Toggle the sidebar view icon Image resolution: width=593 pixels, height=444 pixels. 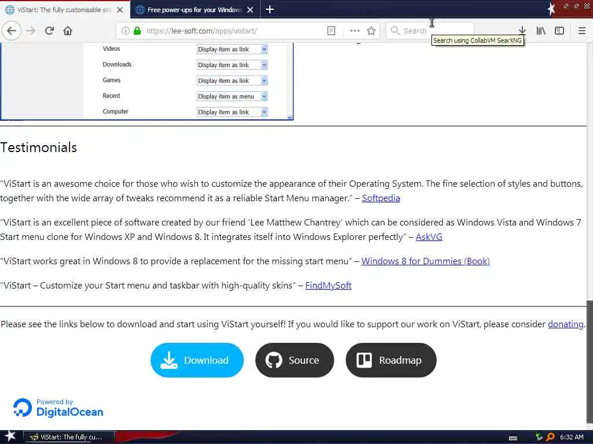point(559,31)
